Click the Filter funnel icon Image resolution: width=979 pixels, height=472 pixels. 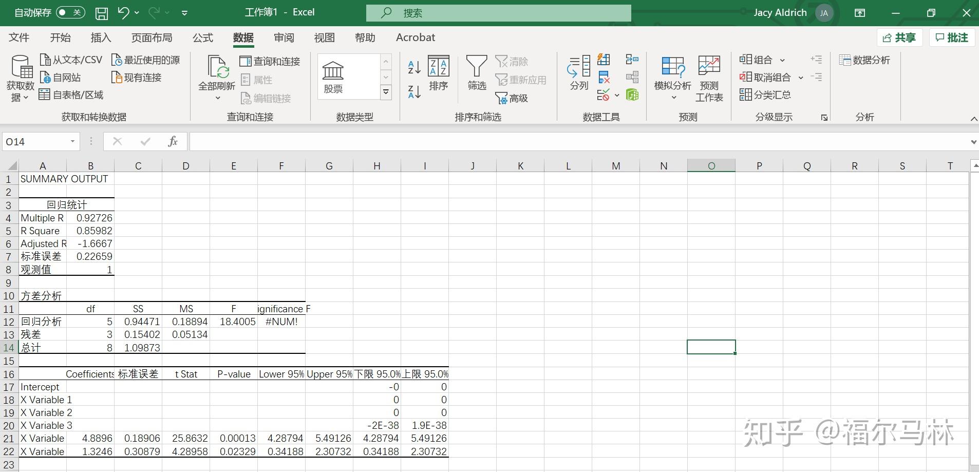(476, 67)
